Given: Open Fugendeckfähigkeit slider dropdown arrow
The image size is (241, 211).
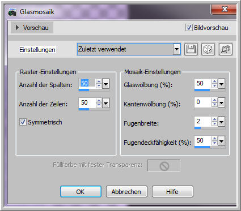Looking at the screenshot, I should (x=221, y=141).
